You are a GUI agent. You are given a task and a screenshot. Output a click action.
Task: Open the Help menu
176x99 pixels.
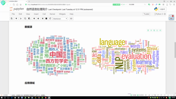pyautogui.click(x=71, y=14)
